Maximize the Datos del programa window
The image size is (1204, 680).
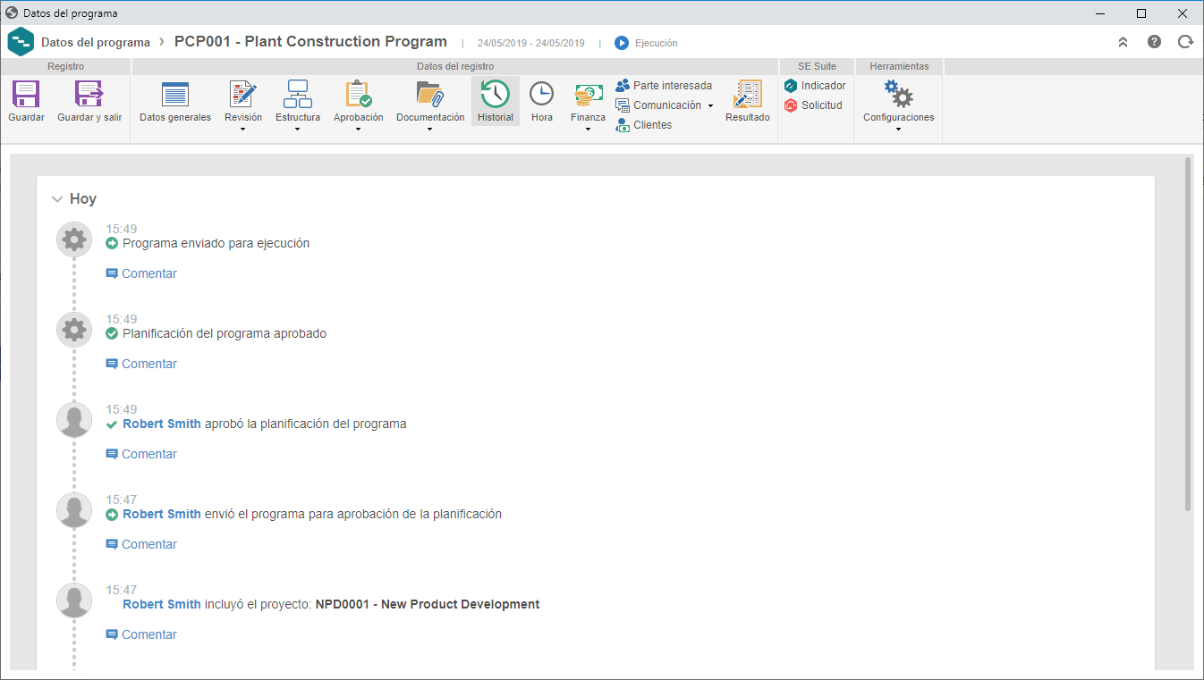[x=1141, y=13]
